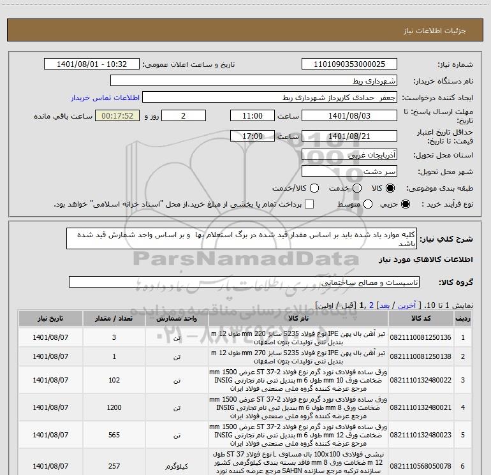The width and height of the screenshot is (491, 475).
Task: Go to the آخرین page link
Action: pyautogui.click(x=407, y=305)
